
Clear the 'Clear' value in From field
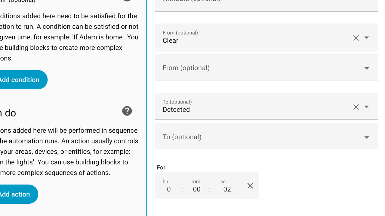[356, 38]
